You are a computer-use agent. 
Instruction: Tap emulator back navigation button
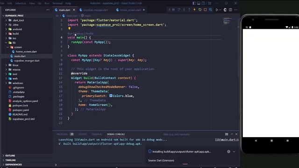pos(256,140)
